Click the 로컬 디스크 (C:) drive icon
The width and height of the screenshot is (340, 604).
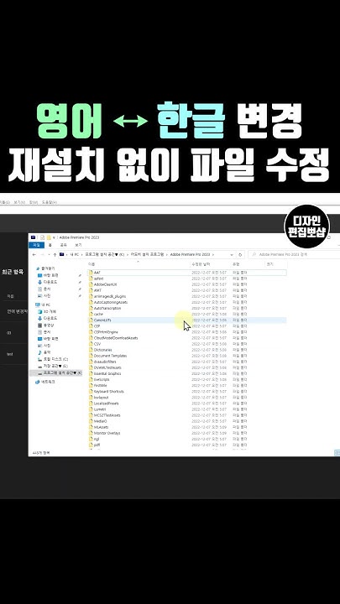(39, 359)
